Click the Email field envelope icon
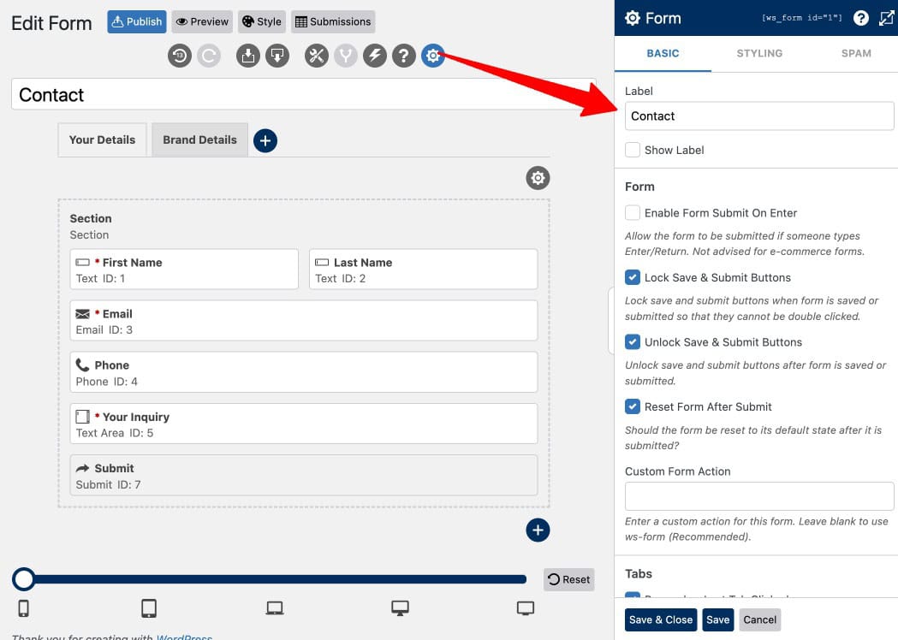 pyautogui.click(x=82, y=314)
